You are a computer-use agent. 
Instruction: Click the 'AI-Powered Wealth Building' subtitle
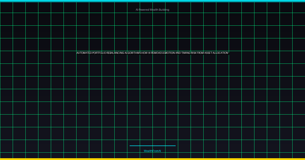152,10
